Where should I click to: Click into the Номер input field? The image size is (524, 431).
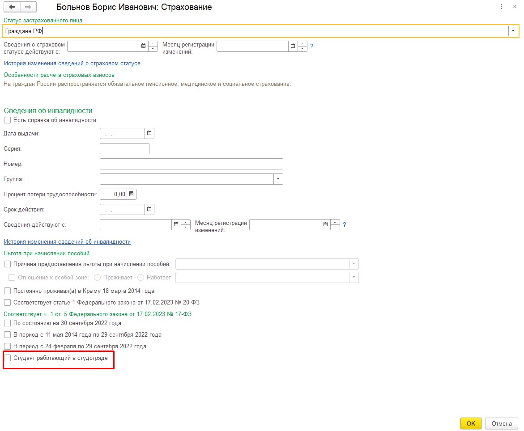point(192,164)
